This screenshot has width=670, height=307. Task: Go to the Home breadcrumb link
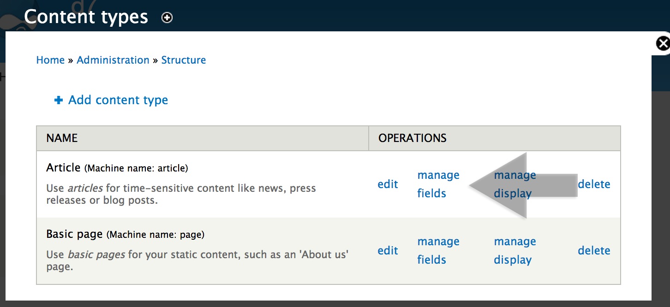[50, 60]
